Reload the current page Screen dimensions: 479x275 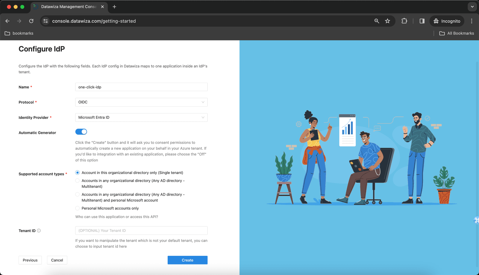pyautogui.click(x=31, y=21)
